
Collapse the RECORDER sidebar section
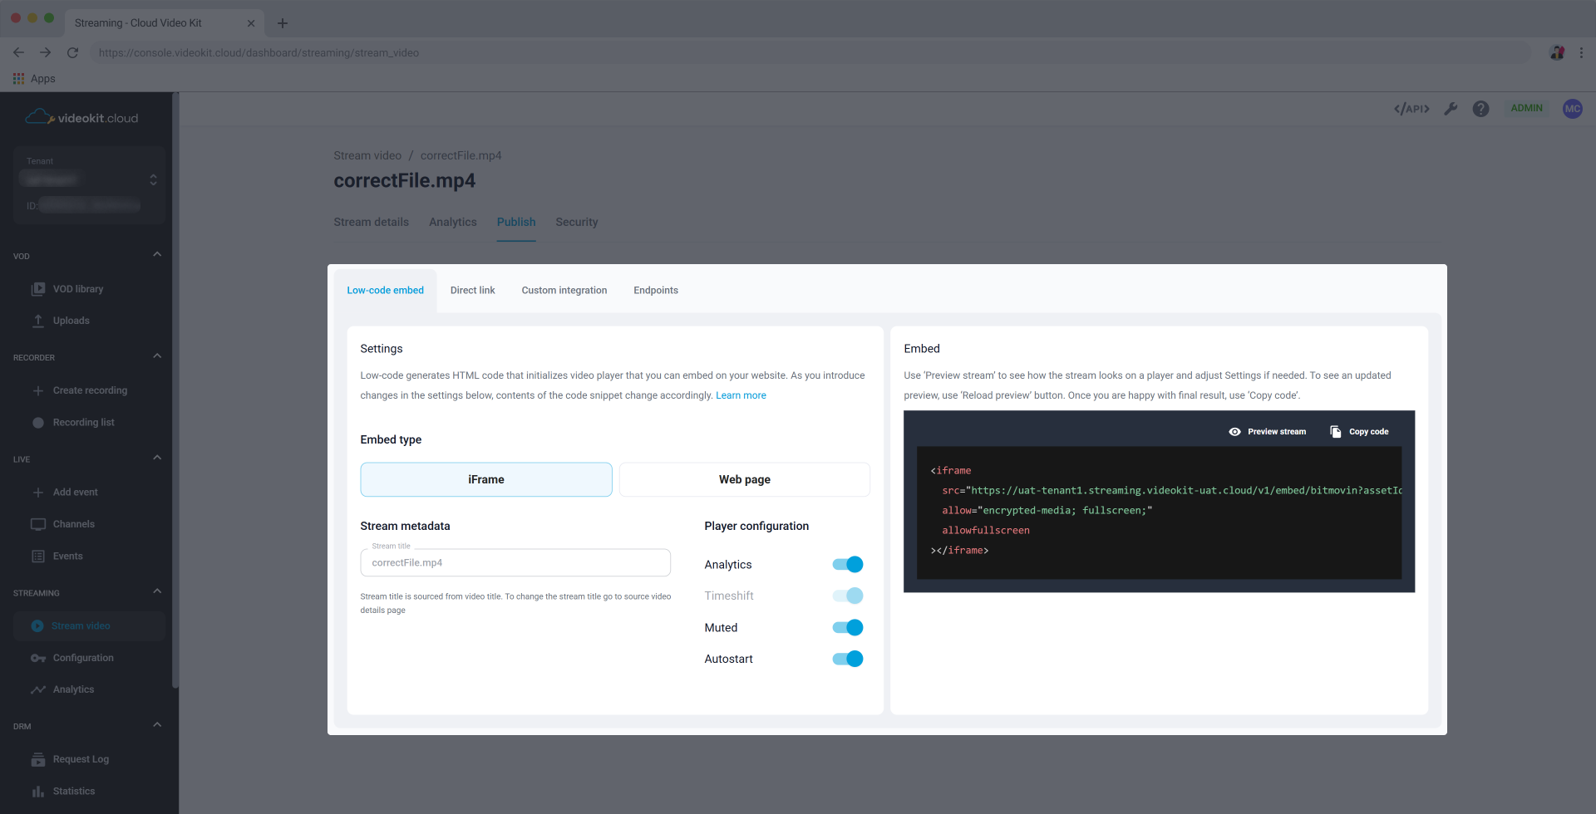pos(157,356)
